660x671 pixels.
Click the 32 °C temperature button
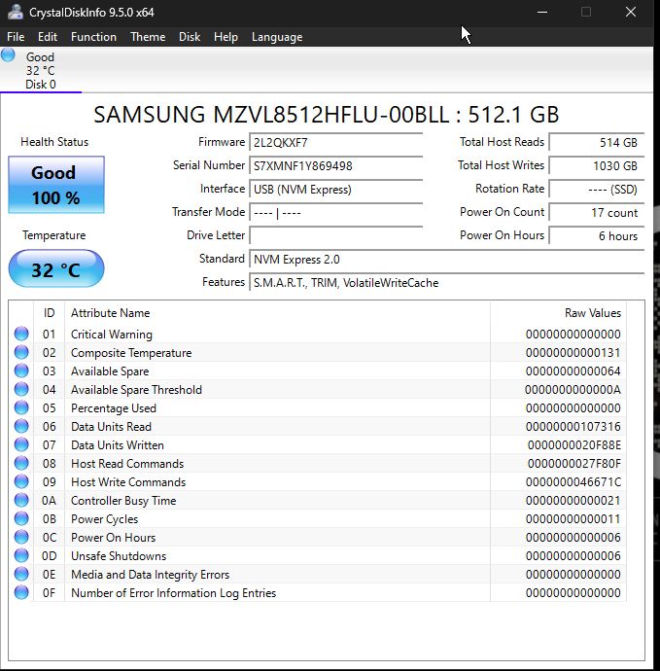click(x=56, y=268)
